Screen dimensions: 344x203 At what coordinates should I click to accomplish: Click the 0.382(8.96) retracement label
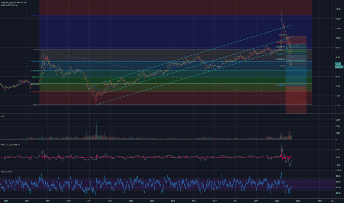pyautogui.click(x=281, y=47)
